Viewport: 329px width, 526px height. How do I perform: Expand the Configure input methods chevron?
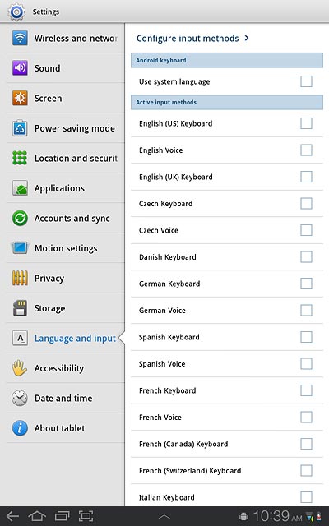(247, 39)
